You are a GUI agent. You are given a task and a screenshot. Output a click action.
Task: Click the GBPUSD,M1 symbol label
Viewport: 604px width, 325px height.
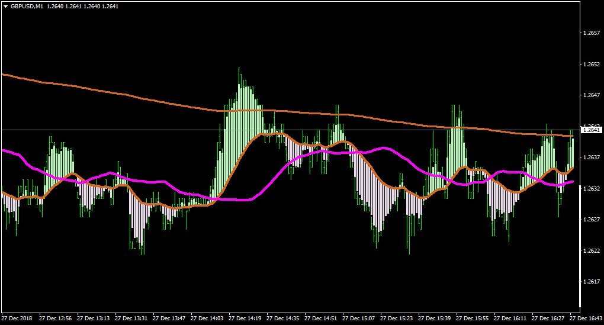coord(27,7)
